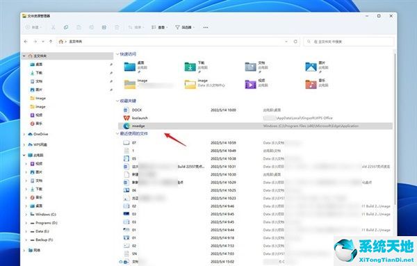Expand the WPS网盘 node arrow
This screenshot has height=266, width=417.
tap(24, 144)
